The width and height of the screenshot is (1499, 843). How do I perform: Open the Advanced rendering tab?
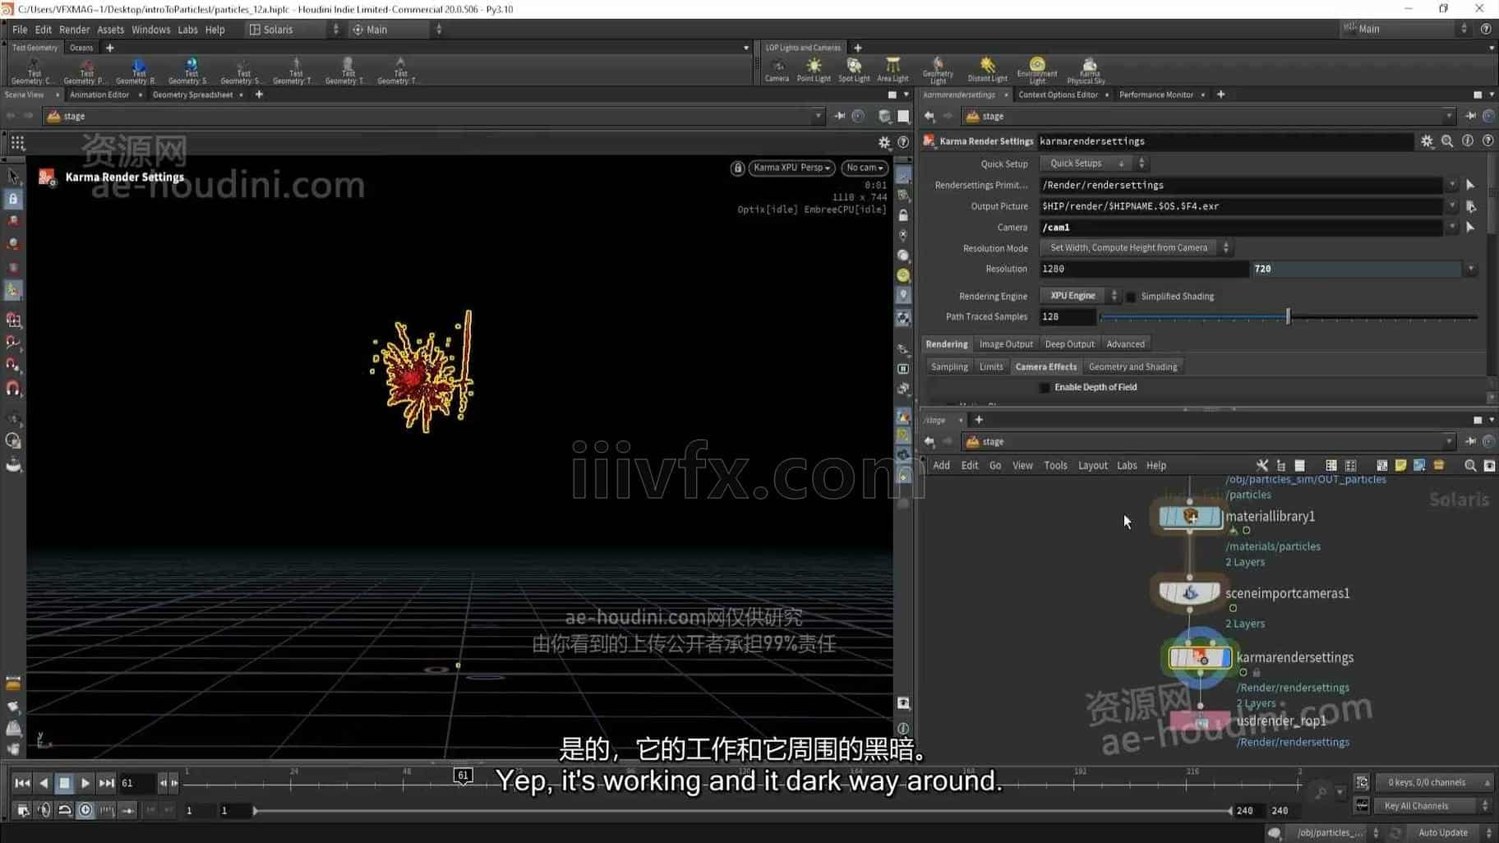click(1125, 344)
